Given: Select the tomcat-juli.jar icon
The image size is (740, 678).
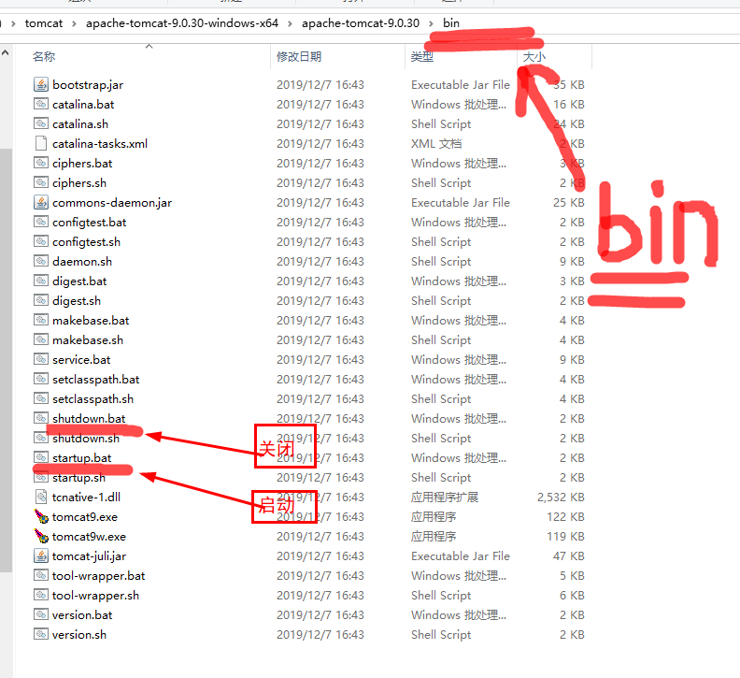Looking at the screenshot, I should point(41,555).
